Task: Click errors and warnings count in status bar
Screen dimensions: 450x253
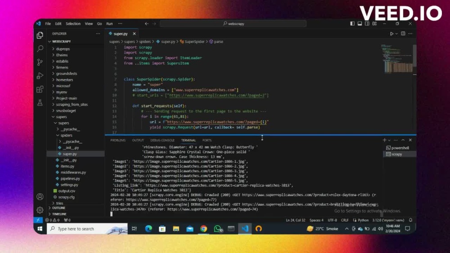Action: (52, 220)
